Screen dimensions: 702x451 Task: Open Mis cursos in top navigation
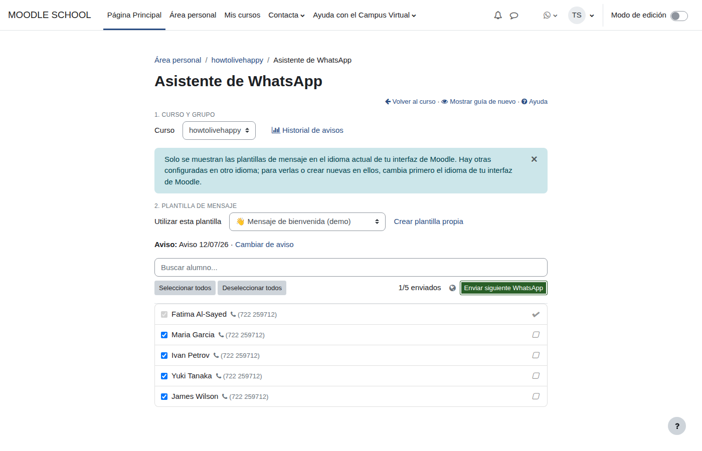(x=242, y=15)
